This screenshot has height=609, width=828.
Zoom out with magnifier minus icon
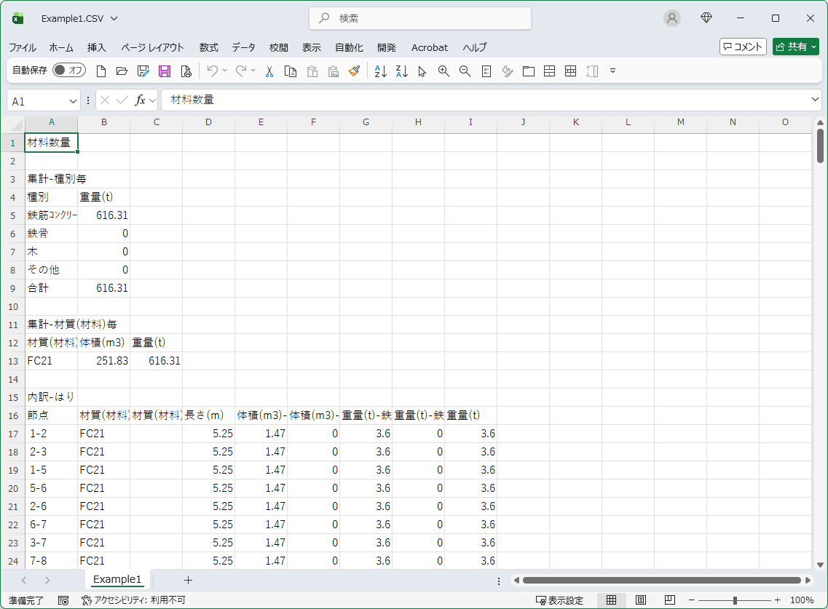pyautogui.click(x=465, y=71)
